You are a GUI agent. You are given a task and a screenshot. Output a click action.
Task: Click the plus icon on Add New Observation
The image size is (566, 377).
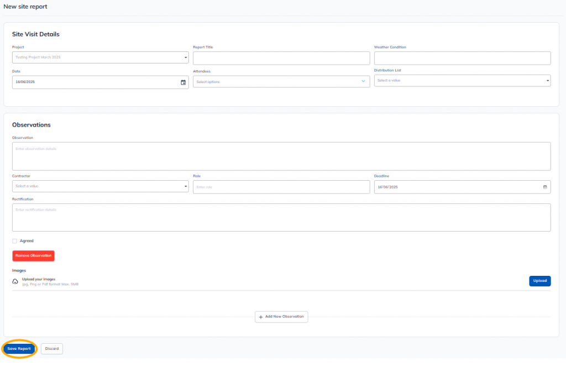tap(261, 317)
